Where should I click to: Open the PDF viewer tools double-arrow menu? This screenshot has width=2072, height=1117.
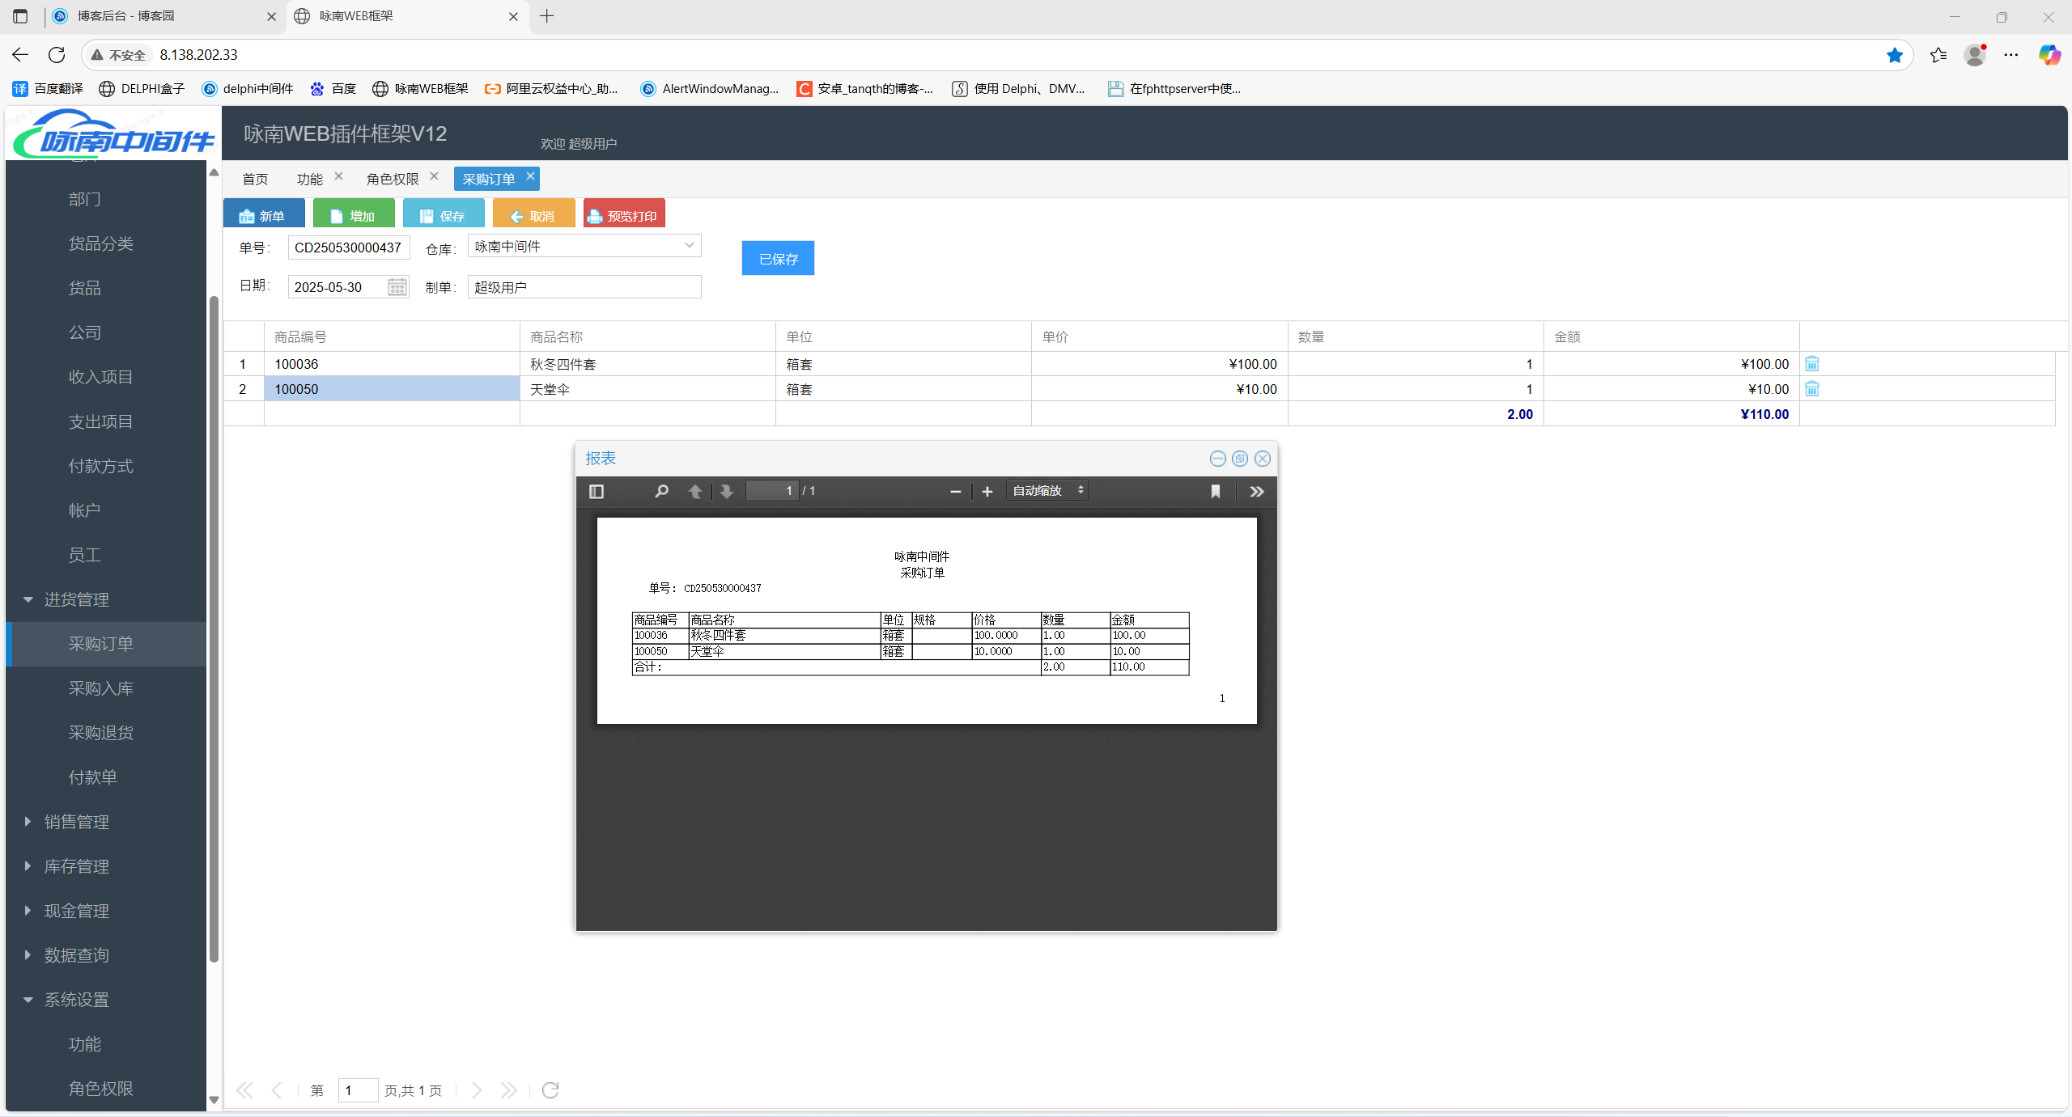(1256, 491)
